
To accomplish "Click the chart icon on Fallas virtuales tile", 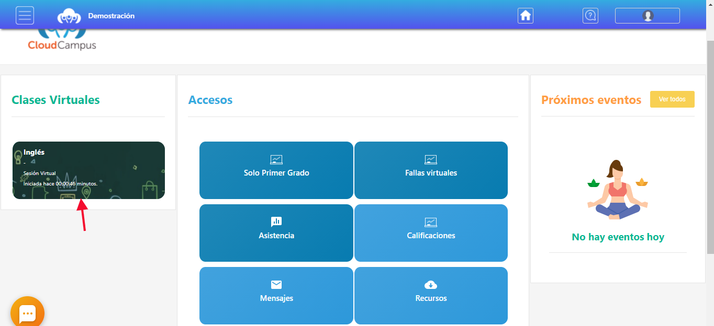I will 431,160.
